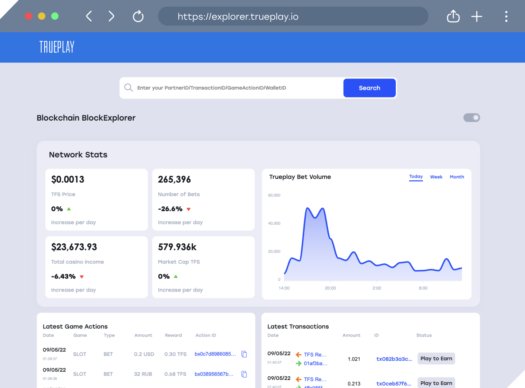Click Latest Transactions heading

point(298,327)
